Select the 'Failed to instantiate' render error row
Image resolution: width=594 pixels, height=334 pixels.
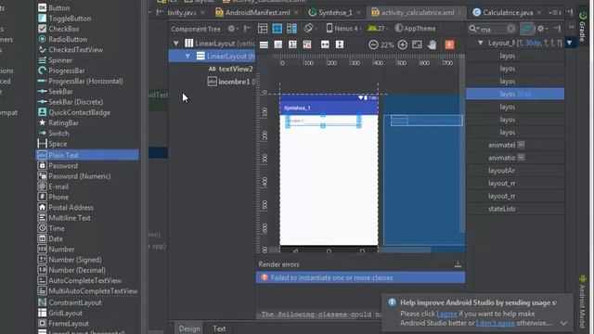(x=360, y=277)
